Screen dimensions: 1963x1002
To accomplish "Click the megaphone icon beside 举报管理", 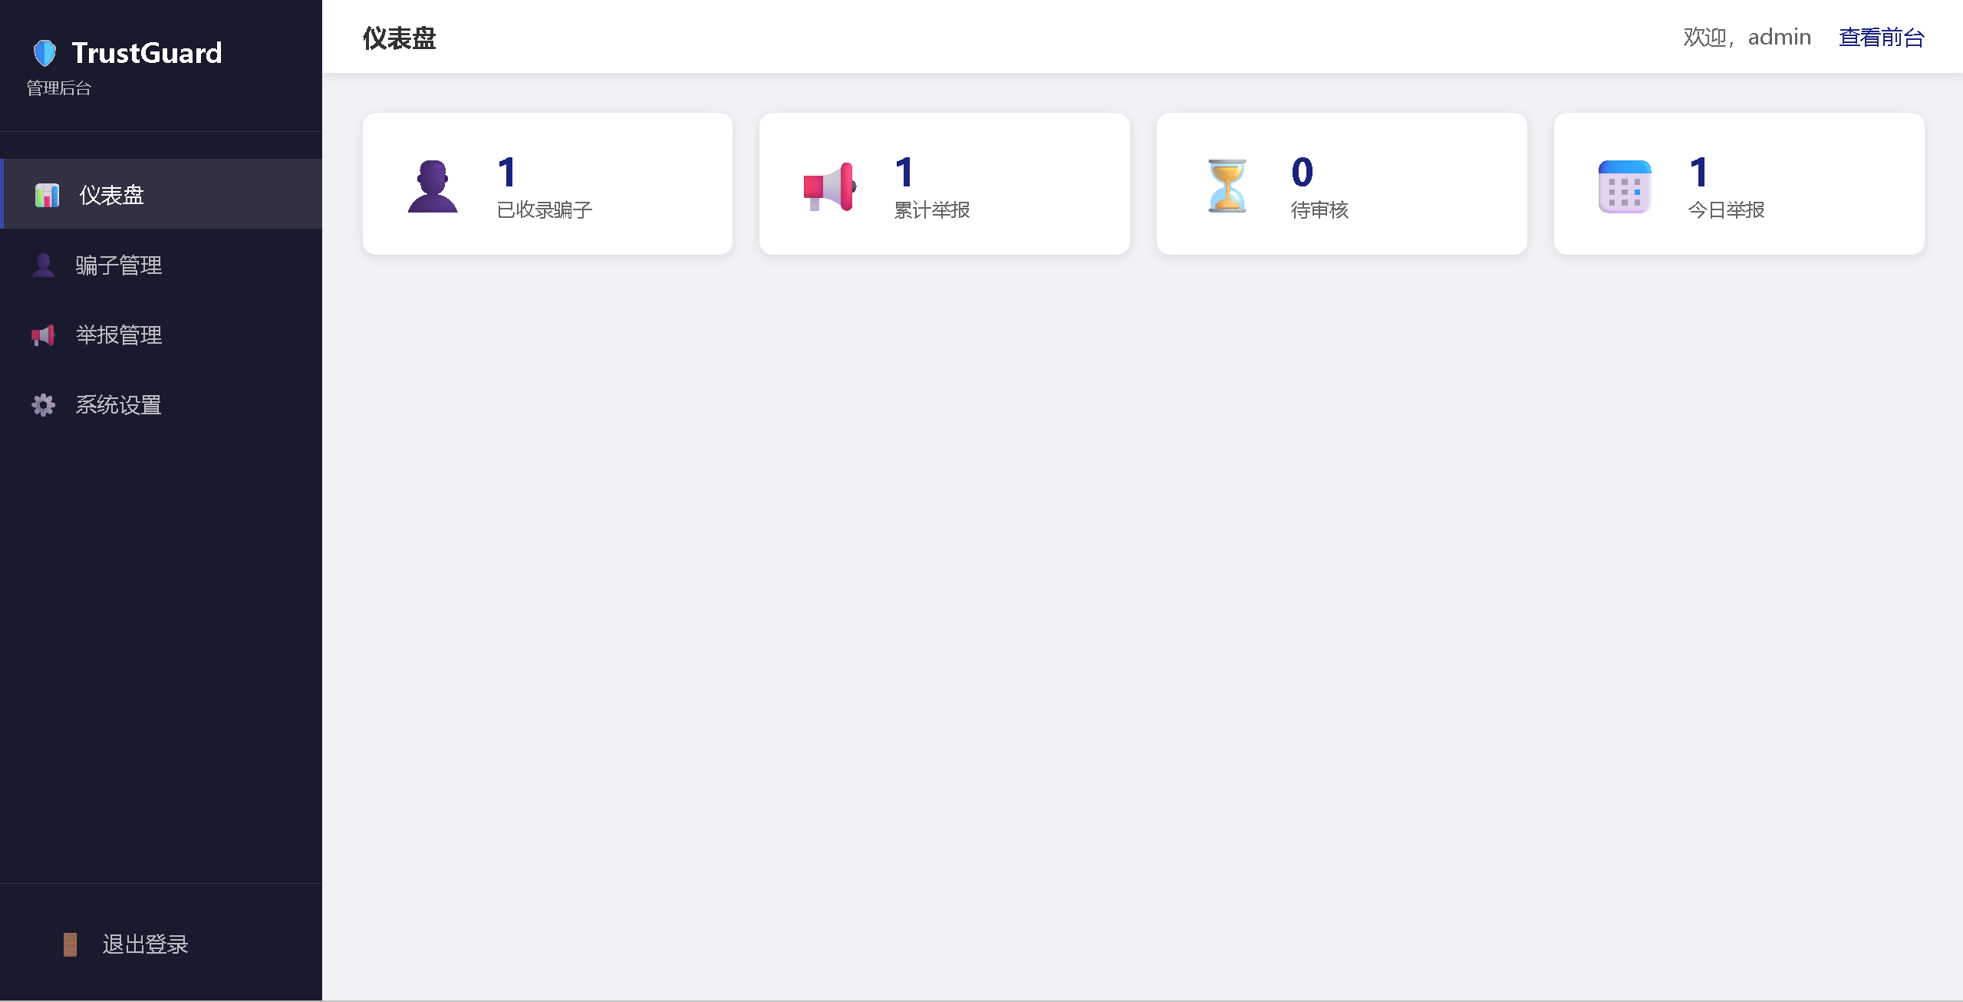I will coord(44,335).
